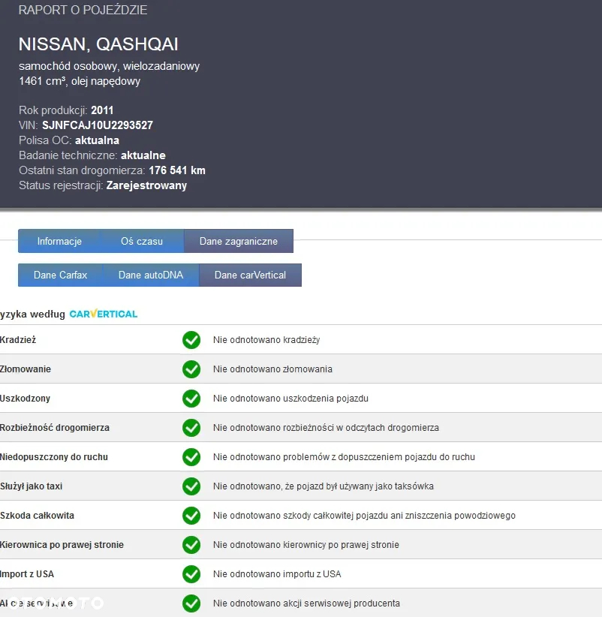Click green checkmark in Złomowanie row
The image size is (602, 617).
[x=191, y=369]
